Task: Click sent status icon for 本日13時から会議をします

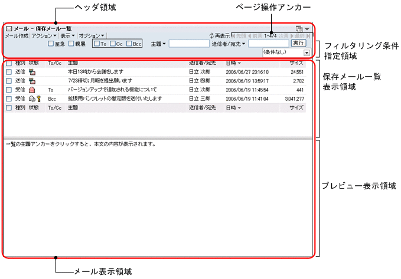Action: [32, 72]
